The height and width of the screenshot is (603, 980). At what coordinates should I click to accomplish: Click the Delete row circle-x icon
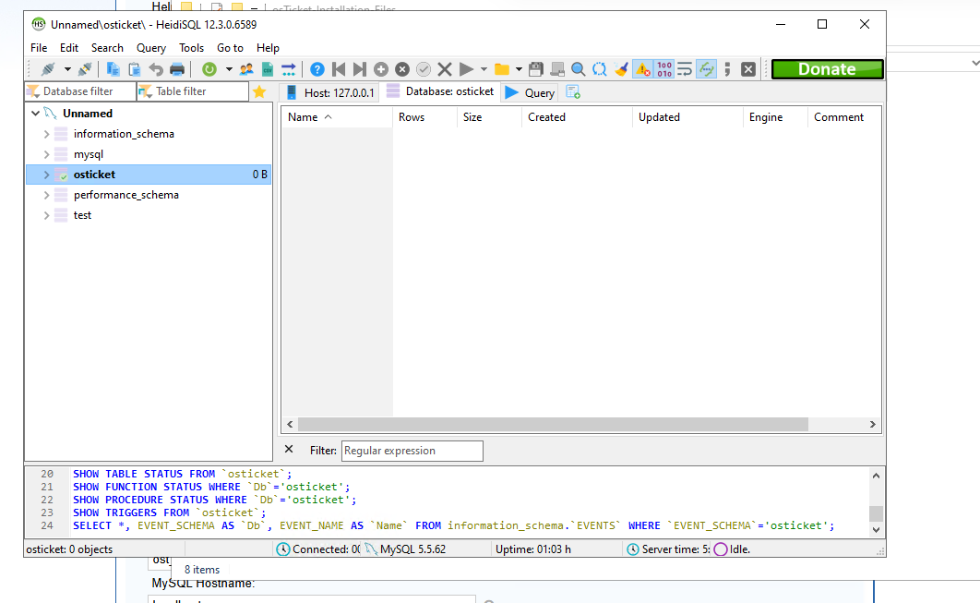pos(402,69)
